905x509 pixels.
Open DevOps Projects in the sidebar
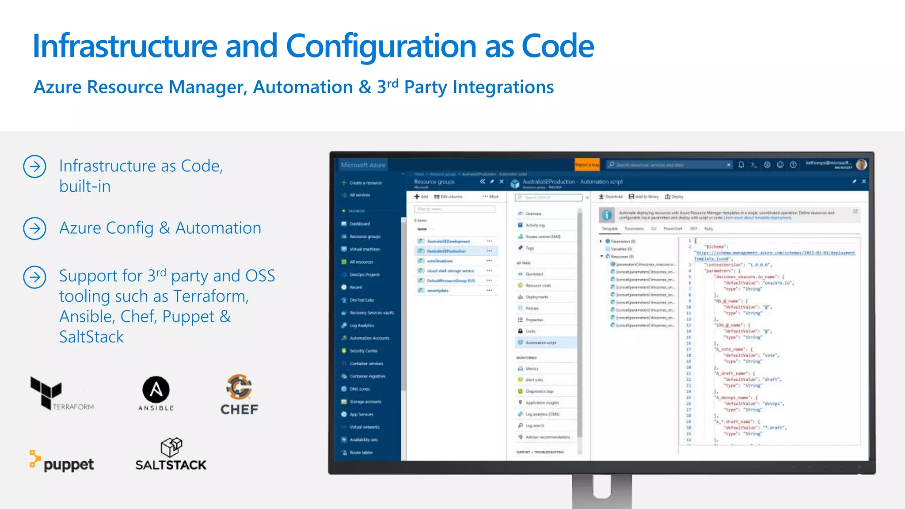pyautogui.click(x=361, y=275)
